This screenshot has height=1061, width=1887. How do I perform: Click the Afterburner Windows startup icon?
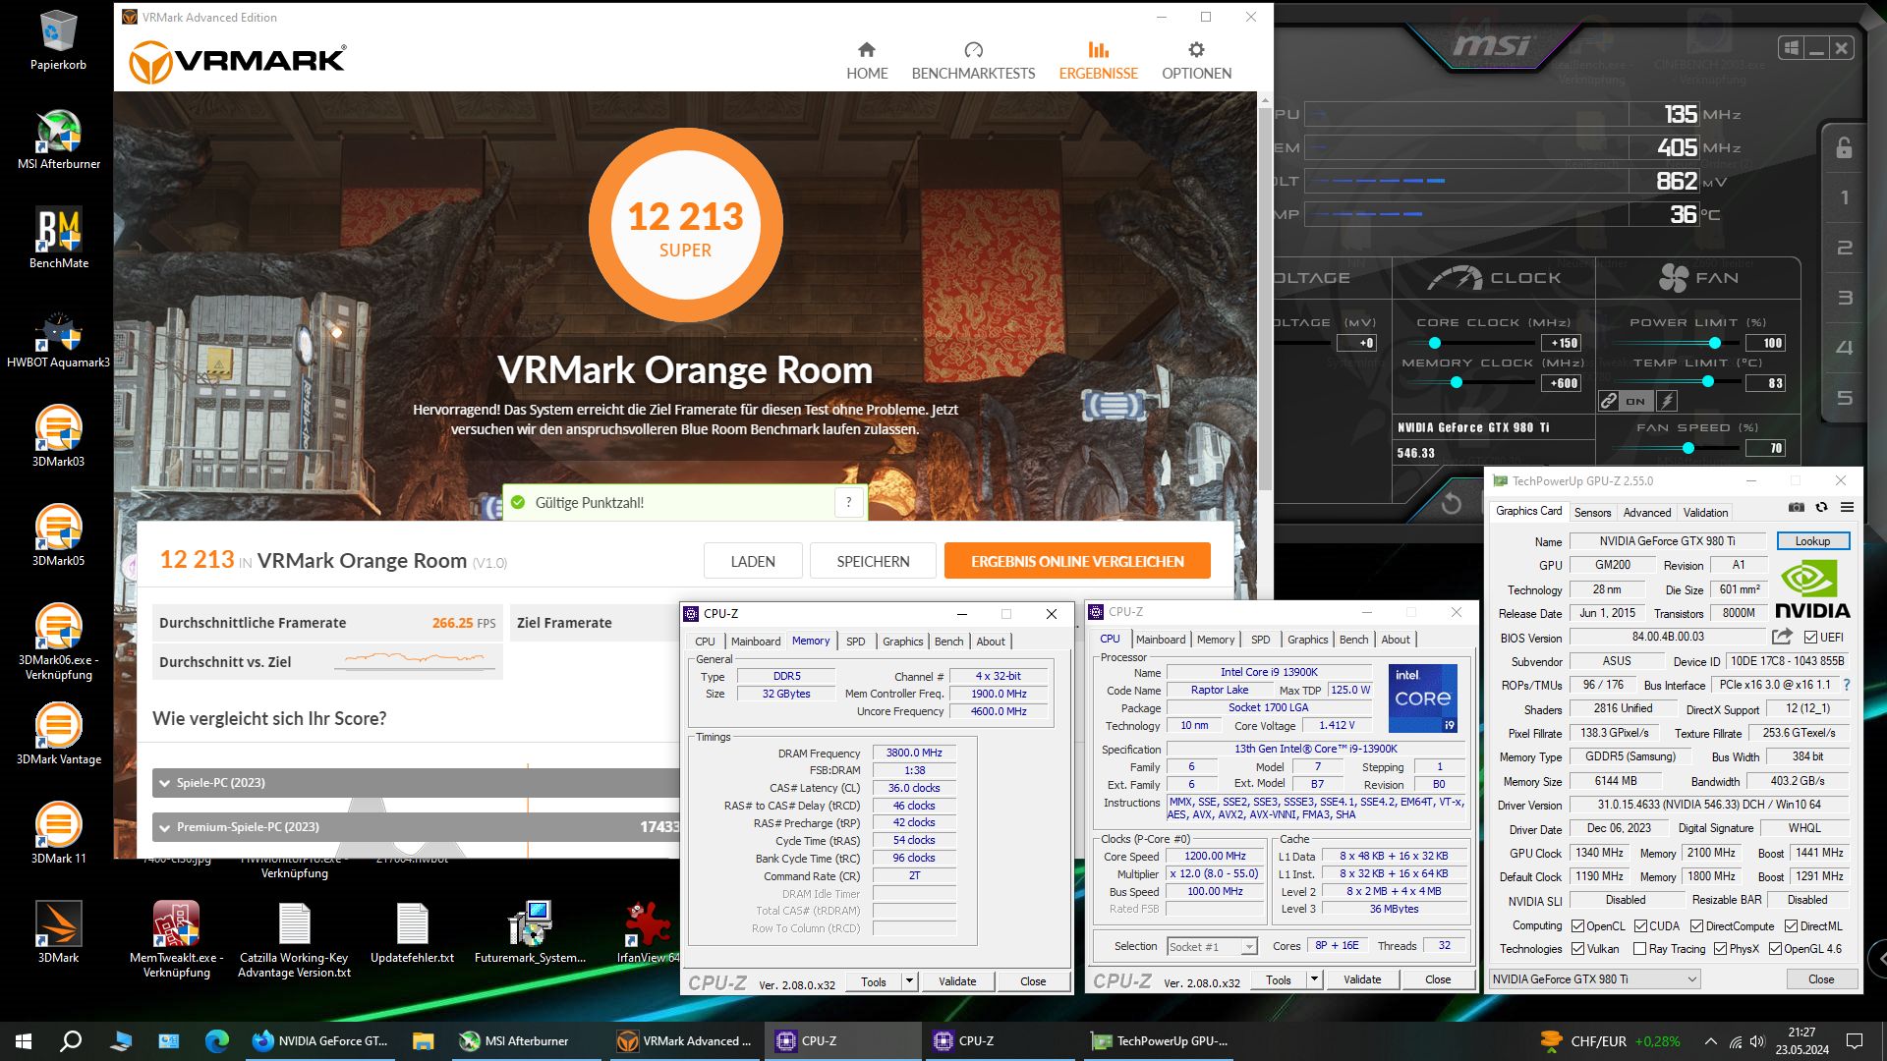[x=1791, y=48]
